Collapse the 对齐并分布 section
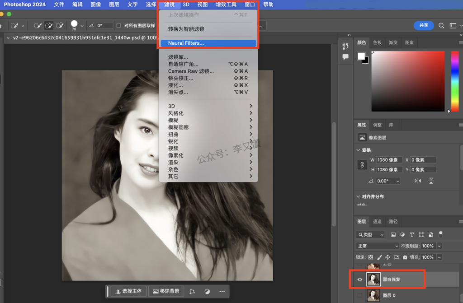Image resolution: width=463 pixels, height=303 pixels. click(x=358, y=196)
